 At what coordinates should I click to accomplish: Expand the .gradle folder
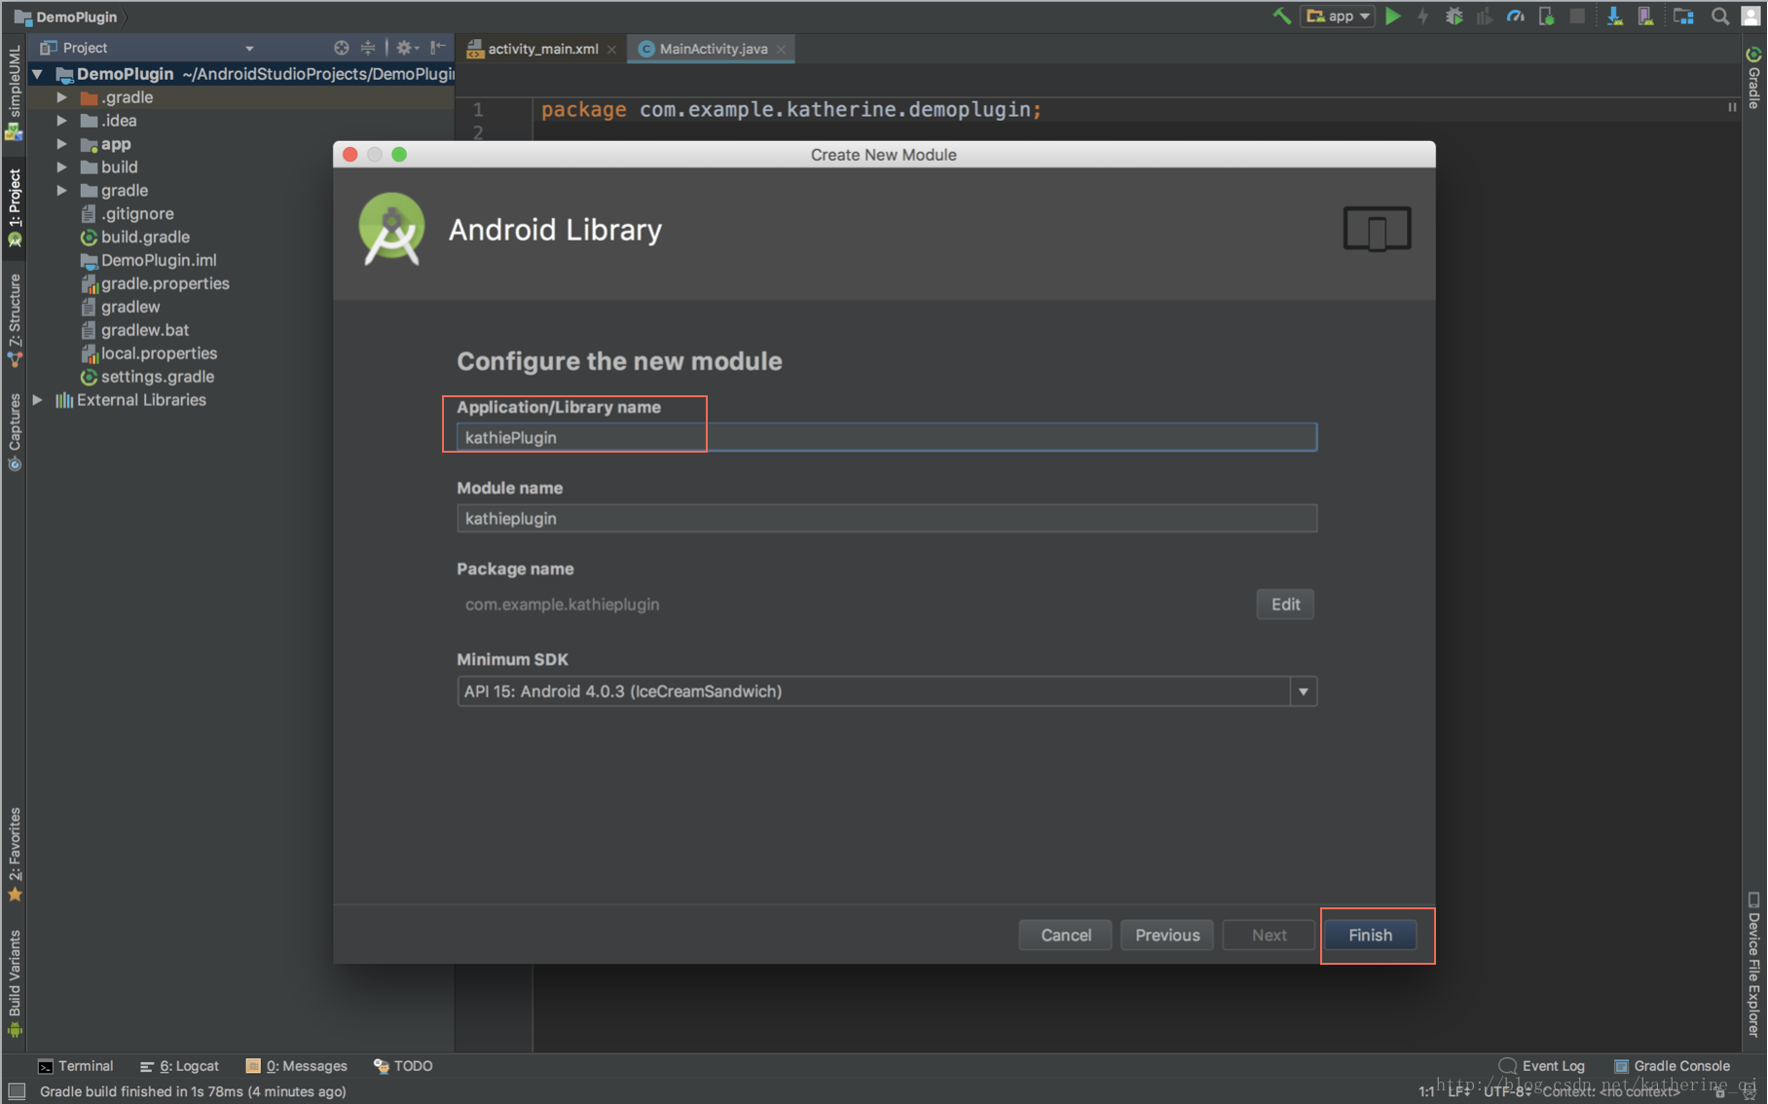click(x=61, y=97)
